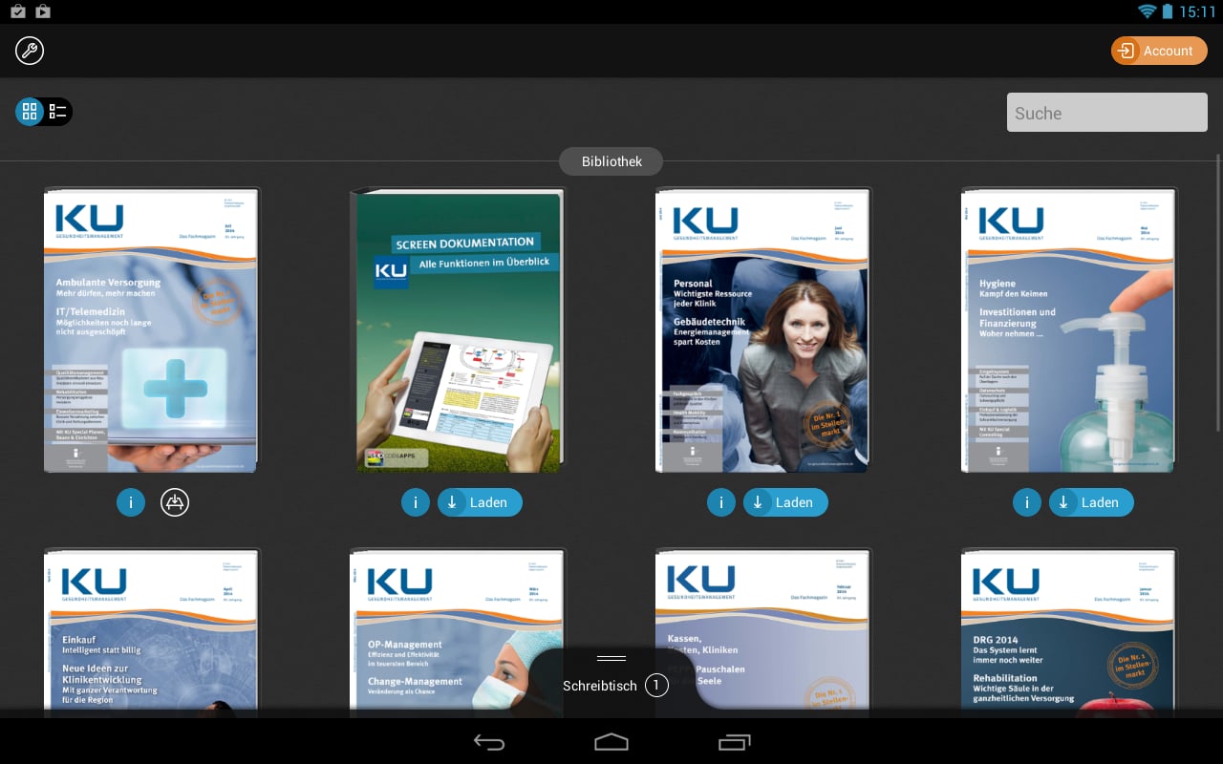Image resolution: width=1223 pixels, height=764 pixels.
Task: Tap the round icon next to the Ambulante Versorgung info button
Action: [175, 502]
